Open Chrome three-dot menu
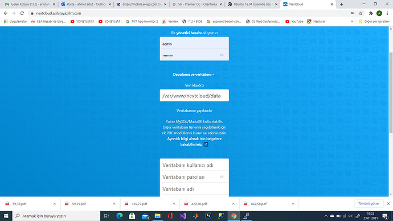The width and height of the screenshot is (393, 221). 387,13
